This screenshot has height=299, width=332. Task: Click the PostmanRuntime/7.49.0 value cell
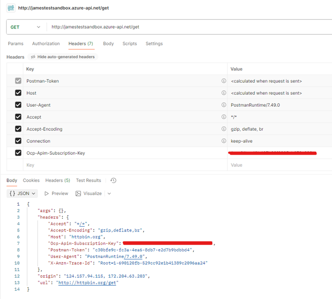[279, 105]
